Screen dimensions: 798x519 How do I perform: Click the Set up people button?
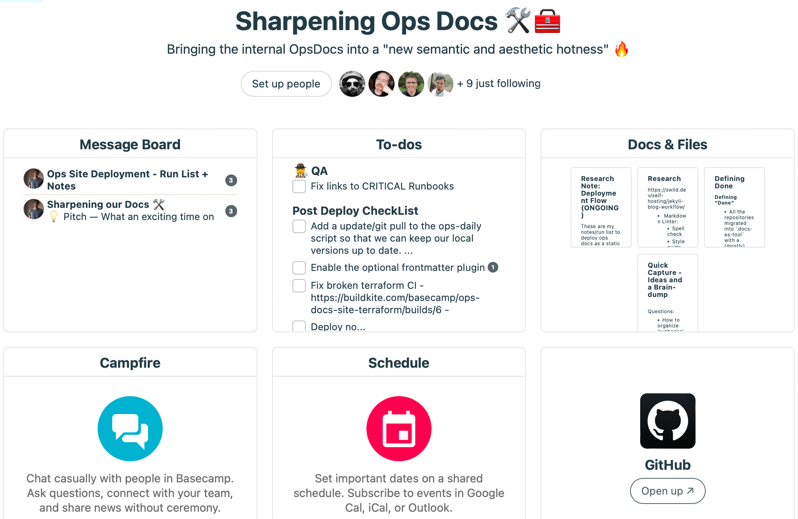(x=286, y=84)
